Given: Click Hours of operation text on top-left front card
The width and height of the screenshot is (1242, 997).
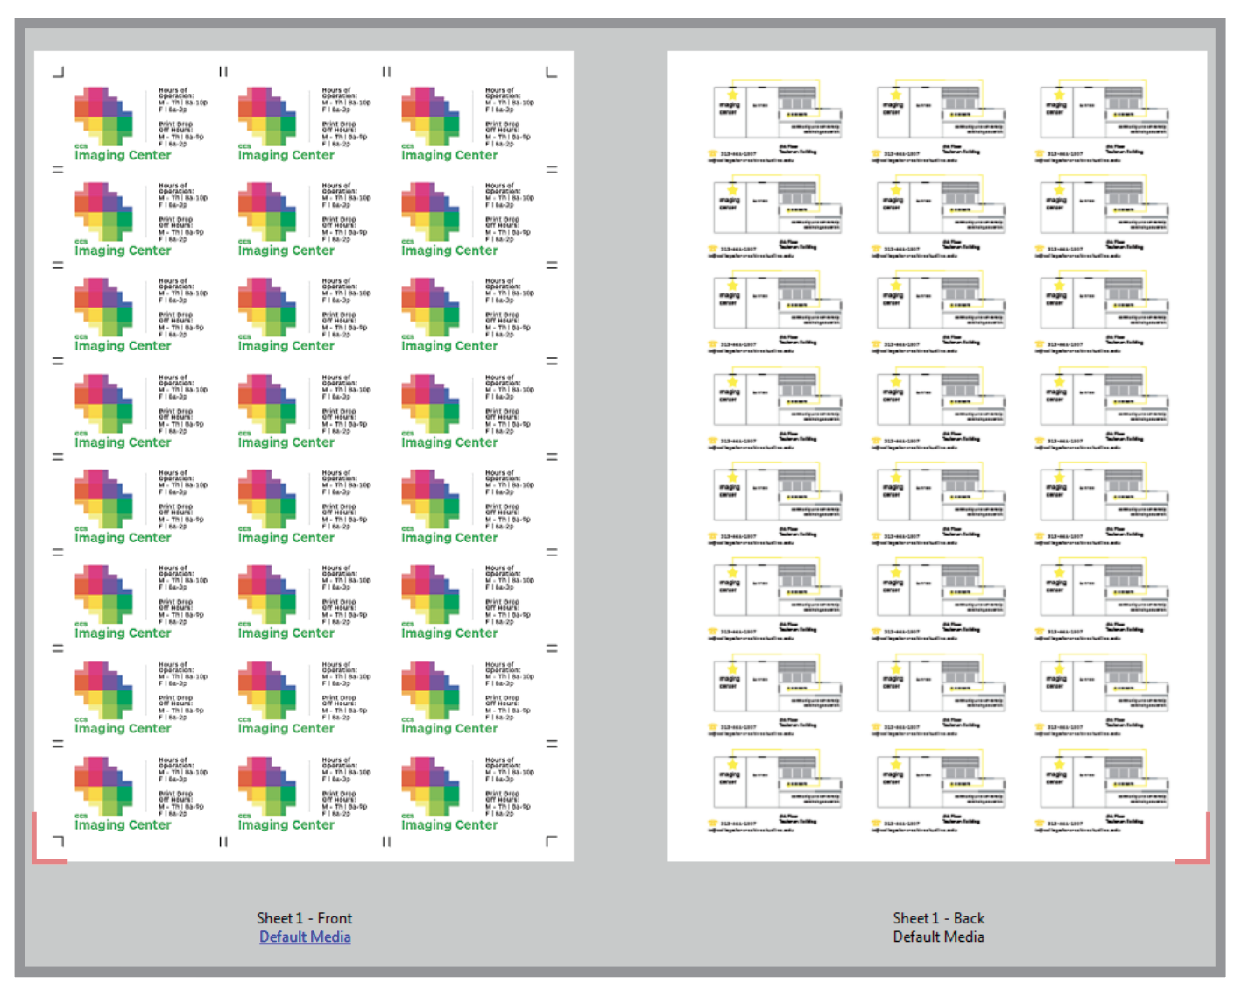Looking at the screenshot, I should point(175,93).
